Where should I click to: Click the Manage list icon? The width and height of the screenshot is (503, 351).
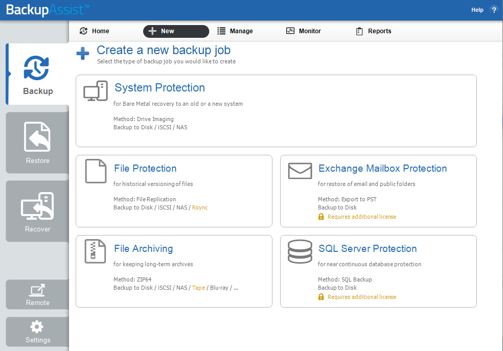click(221, 31)
